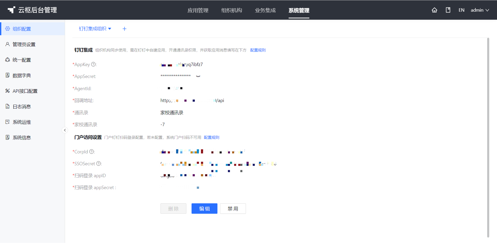Select the 系统管理 tab
Viewport: 497px width, 244px height.
(x=299, y=10)
